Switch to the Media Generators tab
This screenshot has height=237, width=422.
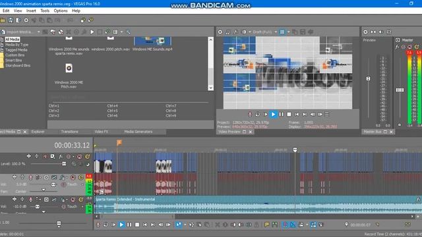point(138,132)
